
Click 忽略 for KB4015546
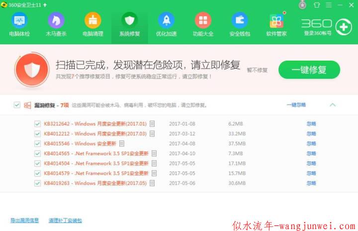[311, 144]
